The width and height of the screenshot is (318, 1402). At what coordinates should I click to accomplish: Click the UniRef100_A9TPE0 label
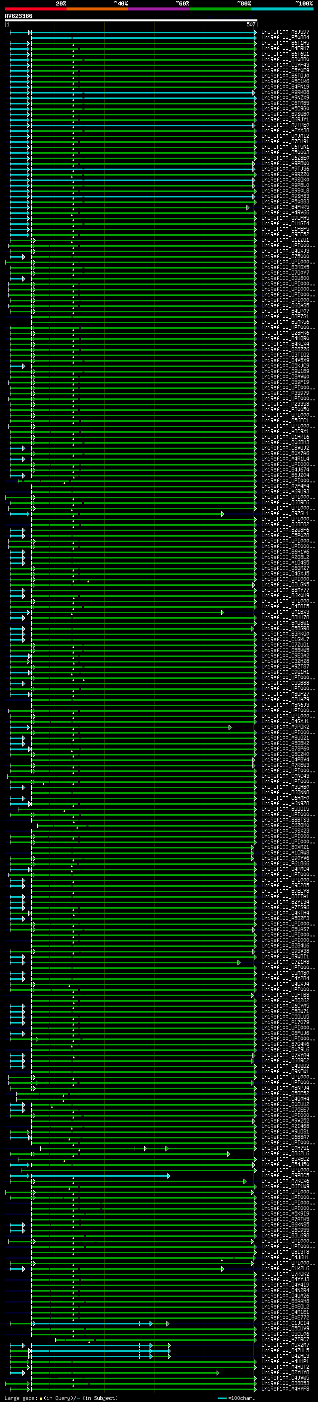tap(285, 125)
